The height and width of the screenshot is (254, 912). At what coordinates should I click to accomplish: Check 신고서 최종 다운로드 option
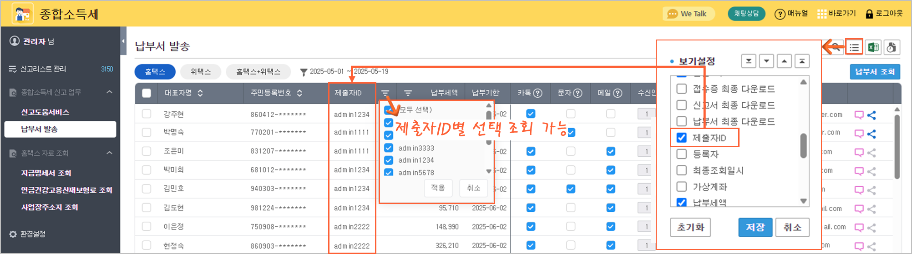point(681,105)
